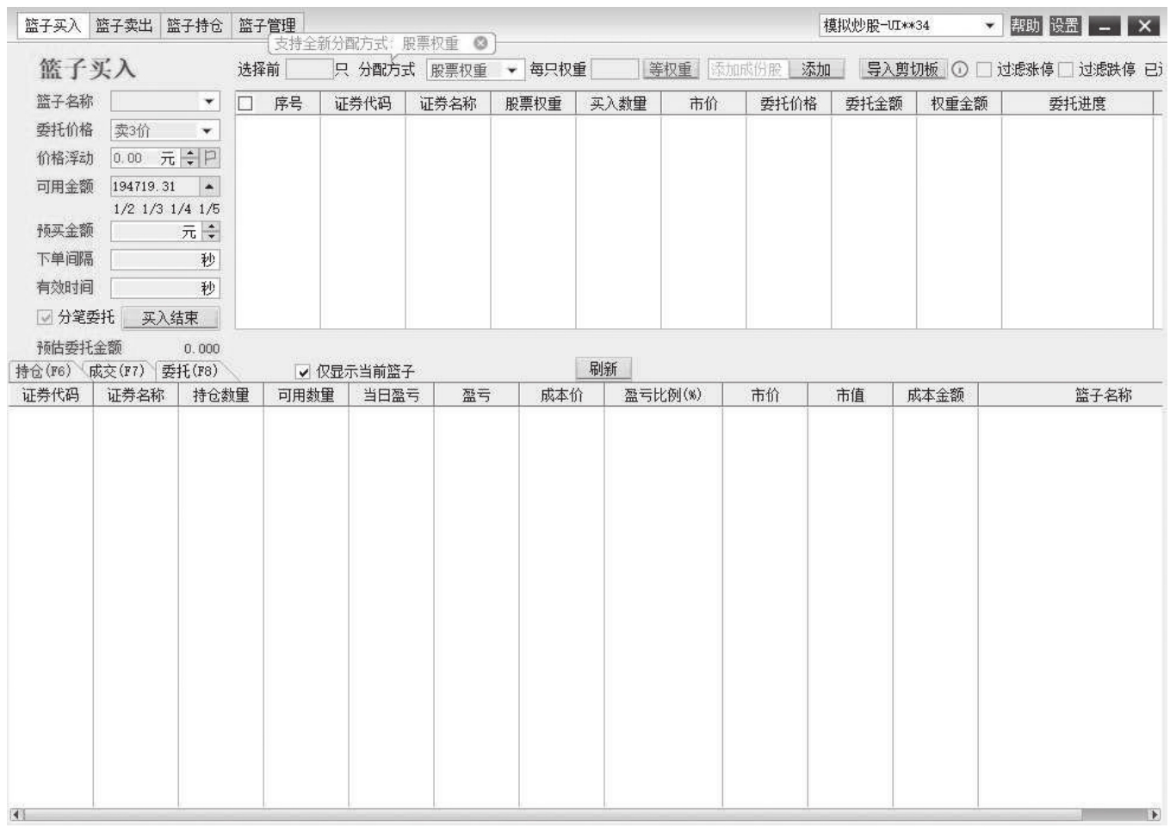The width and height of the screenshot is (1170, 828).
Task: Click the 价格浮动 spinner arrows
Action: (x=191, y=158)
